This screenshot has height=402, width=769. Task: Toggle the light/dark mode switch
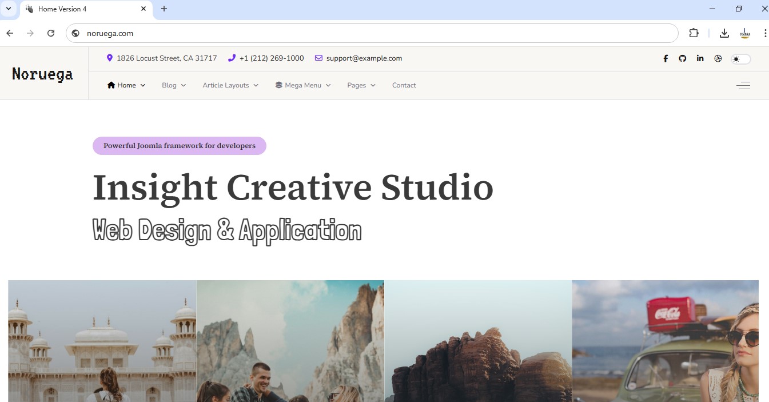(x=740, y=58)
